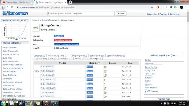Open the Popular header link
This screenshot has height=106, width=189.
(163, 14)
